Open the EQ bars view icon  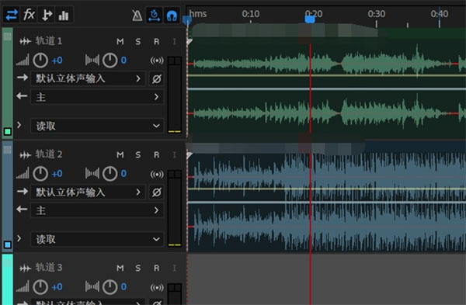64,16
